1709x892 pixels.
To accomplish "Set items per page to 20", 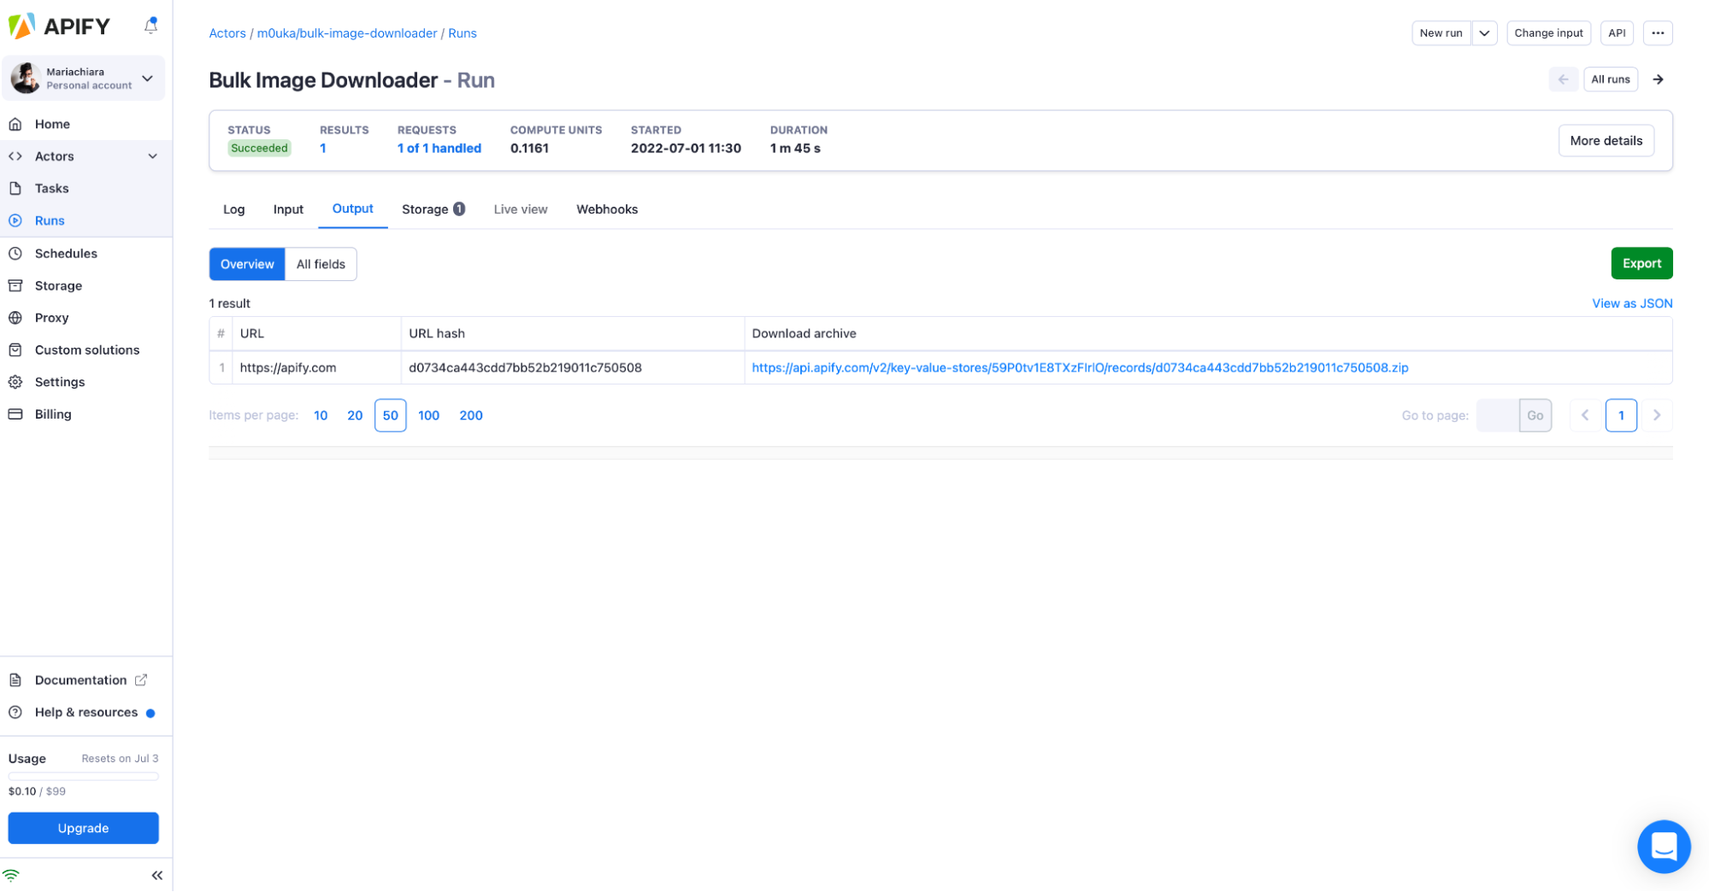I will point(355,416).
